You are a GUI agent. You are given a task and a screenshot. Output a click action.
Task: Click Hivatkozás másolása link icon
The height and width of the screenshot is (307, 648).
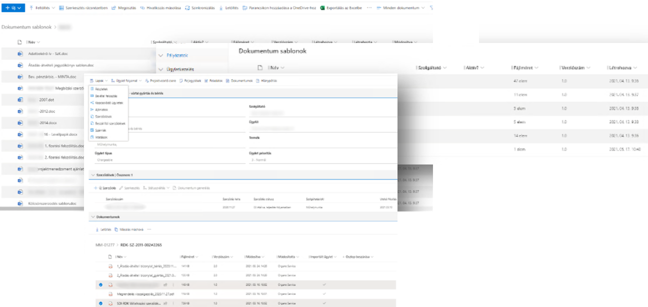142,8
